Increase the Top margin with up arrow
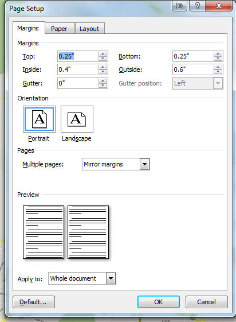Screen dimensions: 236x322 (x=103, y=54)
